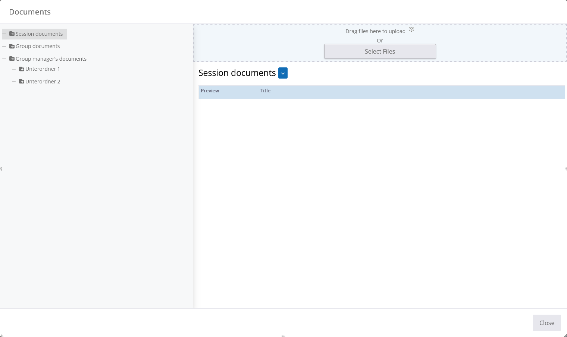Click the bottom edge resize handle
The width and height of the screenshot is (567, 337).
(x=283, y=336)
